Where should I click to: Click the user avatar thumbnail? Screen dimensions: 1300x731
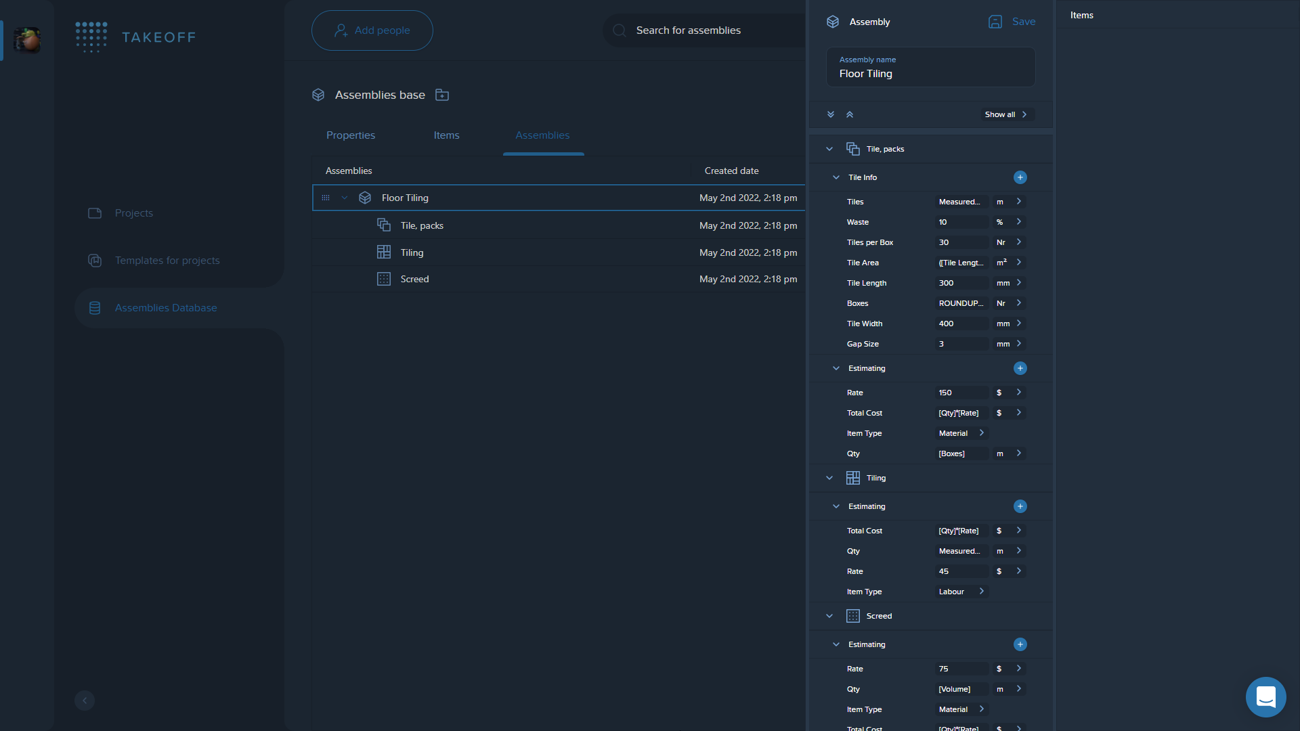(x=28, y=39)
